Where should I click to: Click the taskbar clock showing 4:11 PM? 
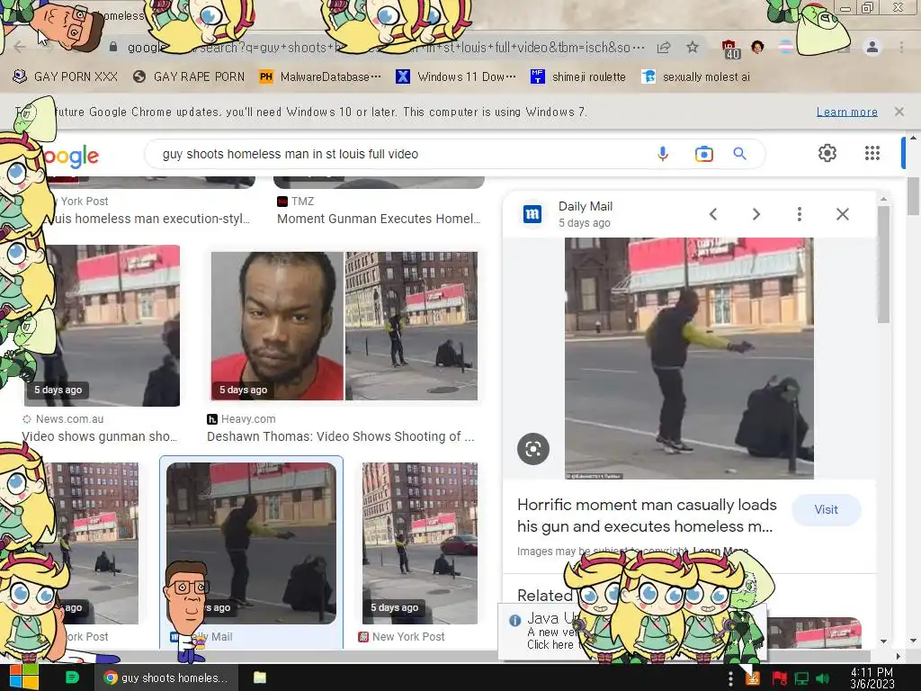click(872, 678)
